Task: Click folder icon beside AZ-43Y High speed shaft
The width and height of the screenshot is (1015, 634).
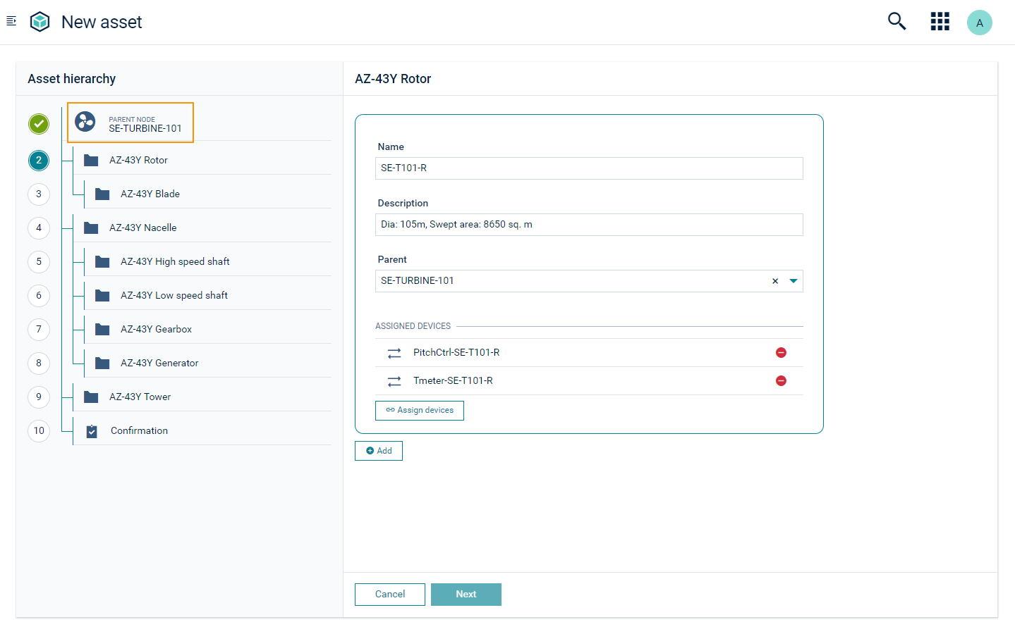Action: tap(102, 261)
